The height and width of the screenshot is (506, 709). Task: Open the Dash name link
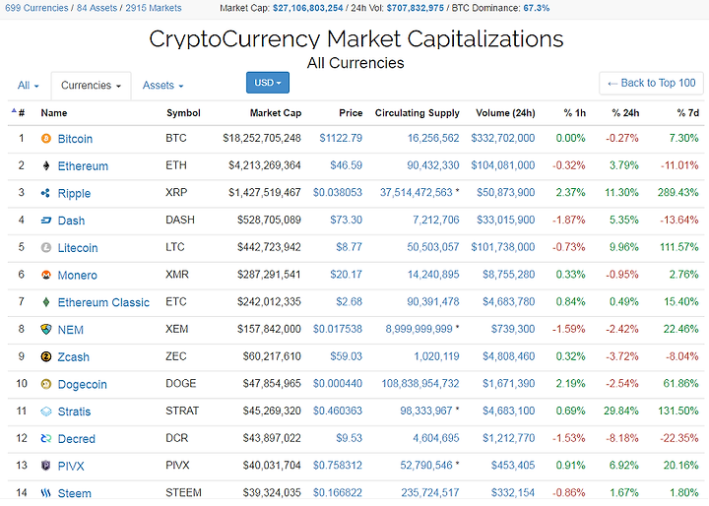71,221
